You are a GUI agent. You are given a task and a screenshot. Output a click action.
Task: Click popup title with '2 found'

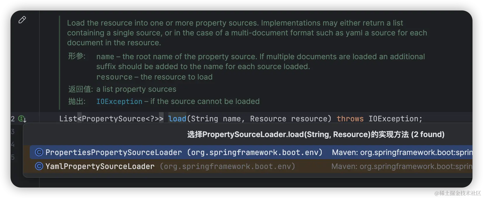pos(316,134)
